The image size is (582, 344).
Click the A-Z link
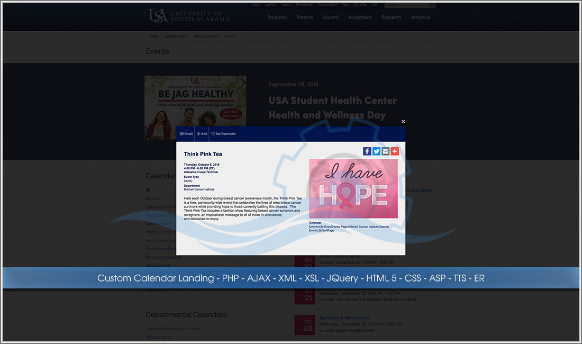click(x=374, y=5)
